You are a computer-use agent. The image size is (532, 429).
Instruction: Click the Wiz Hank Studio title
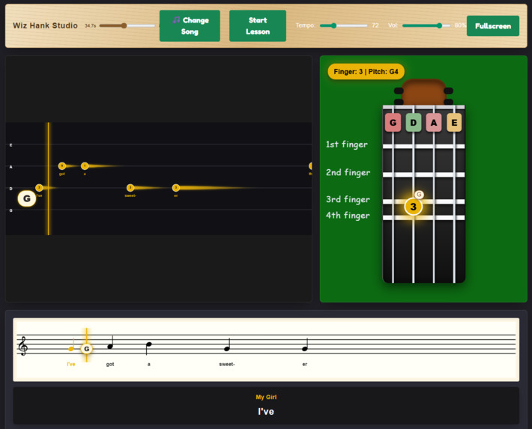click(x=45, y=25)
